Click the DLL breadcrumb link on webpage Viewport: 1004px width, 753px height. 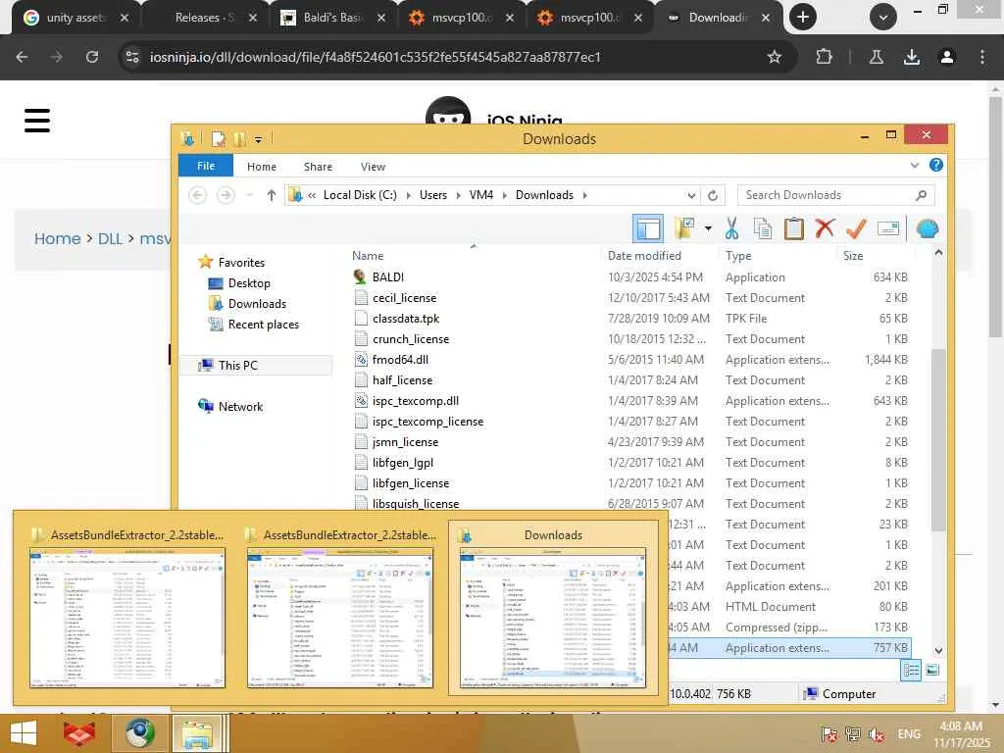pos(110,239)
